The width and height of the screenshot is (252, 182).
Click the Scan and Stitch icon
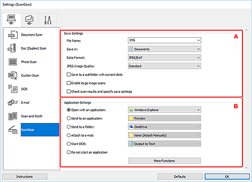point(13,116)
